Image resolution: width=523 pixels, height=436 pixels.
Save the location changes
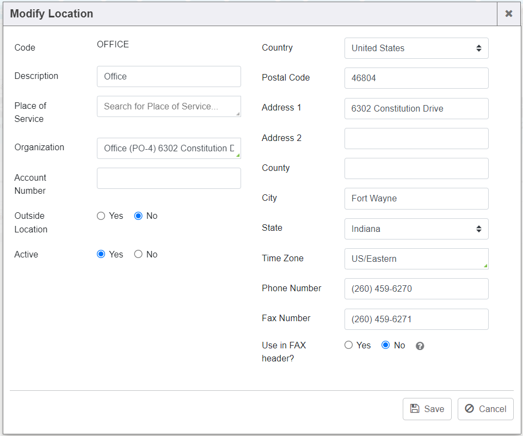(427, 409)
